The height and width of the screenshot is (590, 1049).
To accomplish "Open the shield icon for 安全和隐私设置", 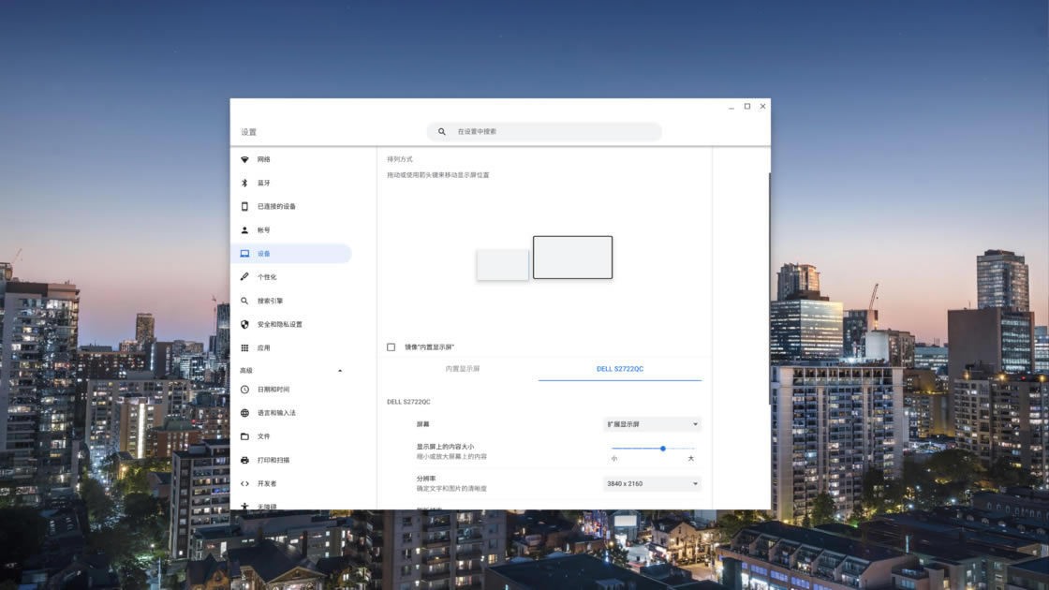I will [244, 324].
